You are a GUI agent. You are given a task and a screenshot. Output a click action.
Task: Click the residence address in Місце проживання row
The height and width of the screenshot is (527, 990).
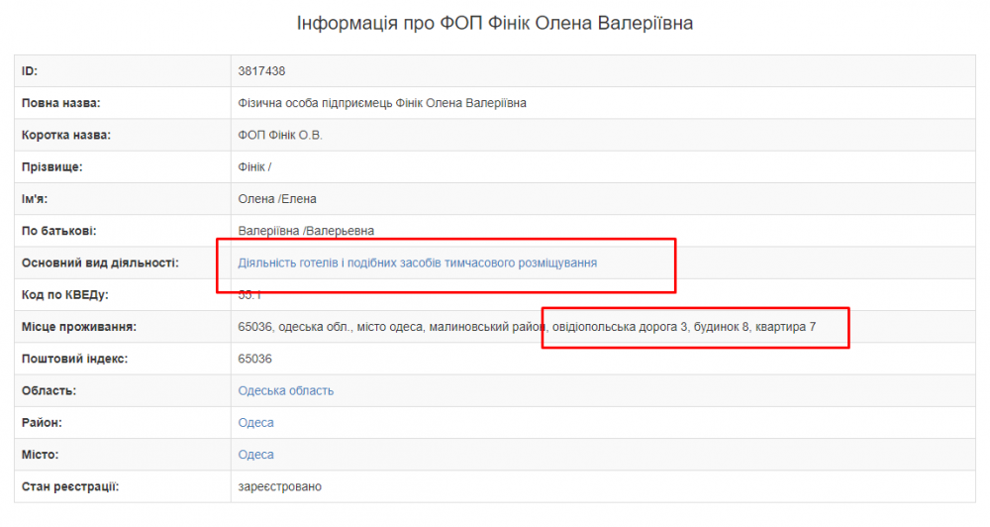point(527,327)
